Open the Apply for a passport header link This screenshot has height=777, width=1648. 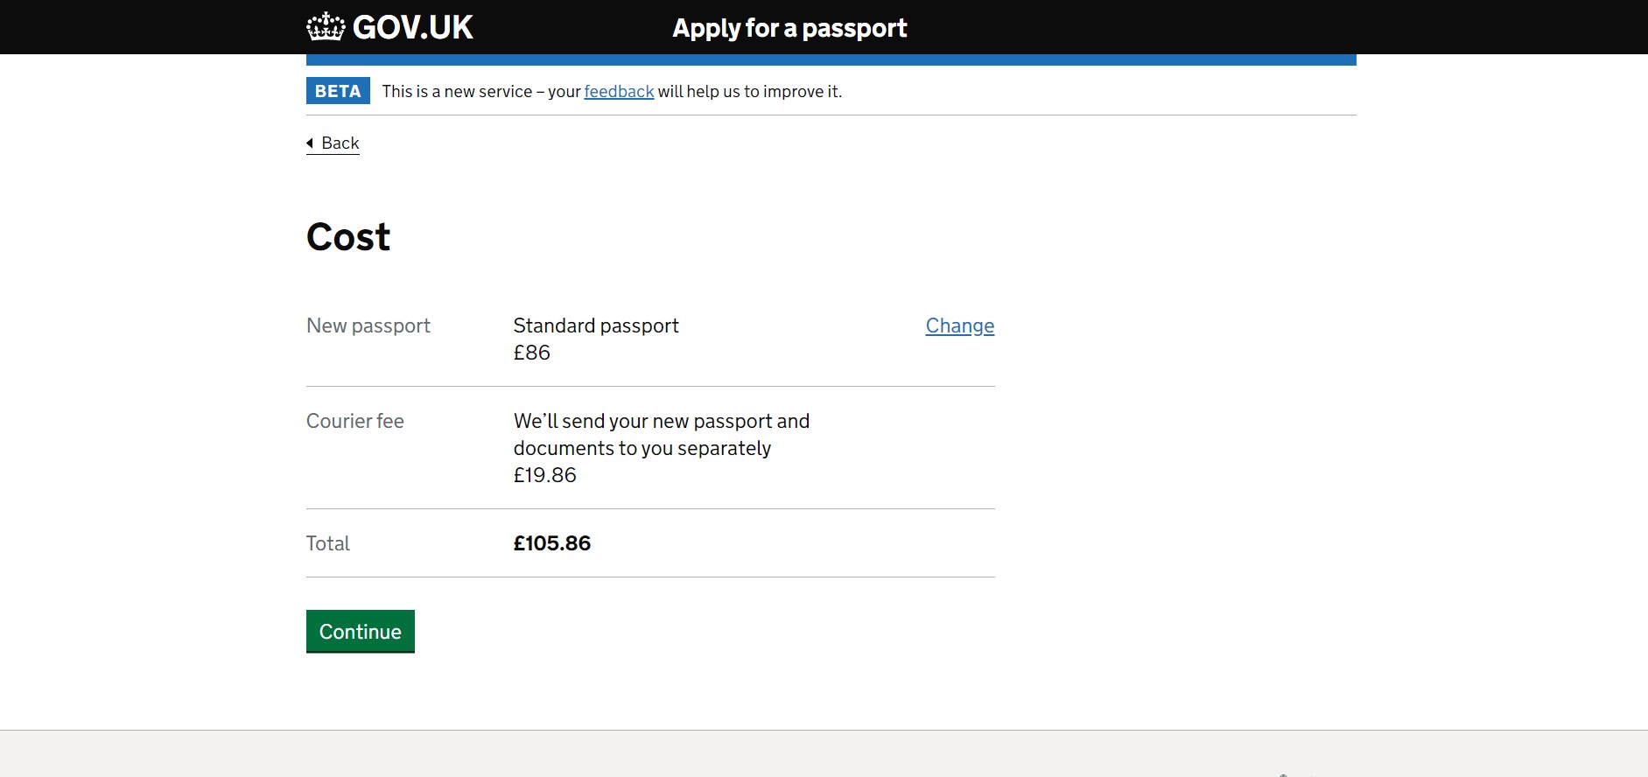[789, 28]
